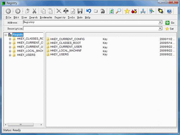Click the Rename text-cursor icon

tap(66, 11)
